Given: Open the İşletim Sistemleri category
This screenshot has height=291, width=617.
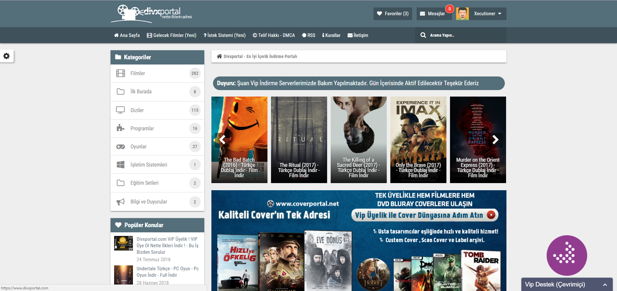Looking at the screenshot, I should click(x=157, y=165).
